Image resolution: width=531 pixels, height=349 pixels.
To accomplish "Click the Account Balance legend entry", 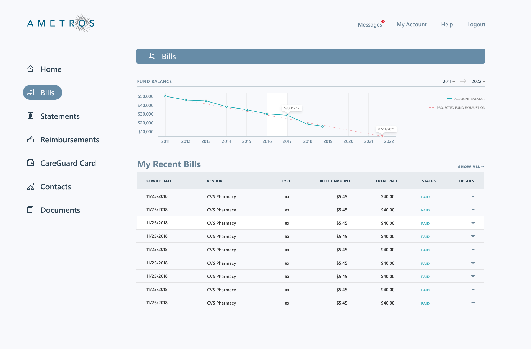I will 466,99.
